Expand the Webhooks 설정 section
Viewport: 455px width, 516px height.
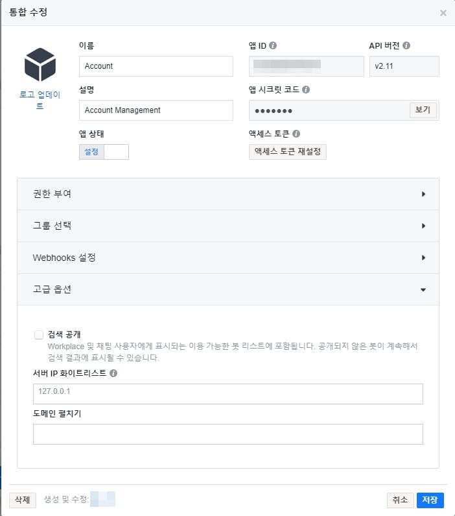click(228, 258)
